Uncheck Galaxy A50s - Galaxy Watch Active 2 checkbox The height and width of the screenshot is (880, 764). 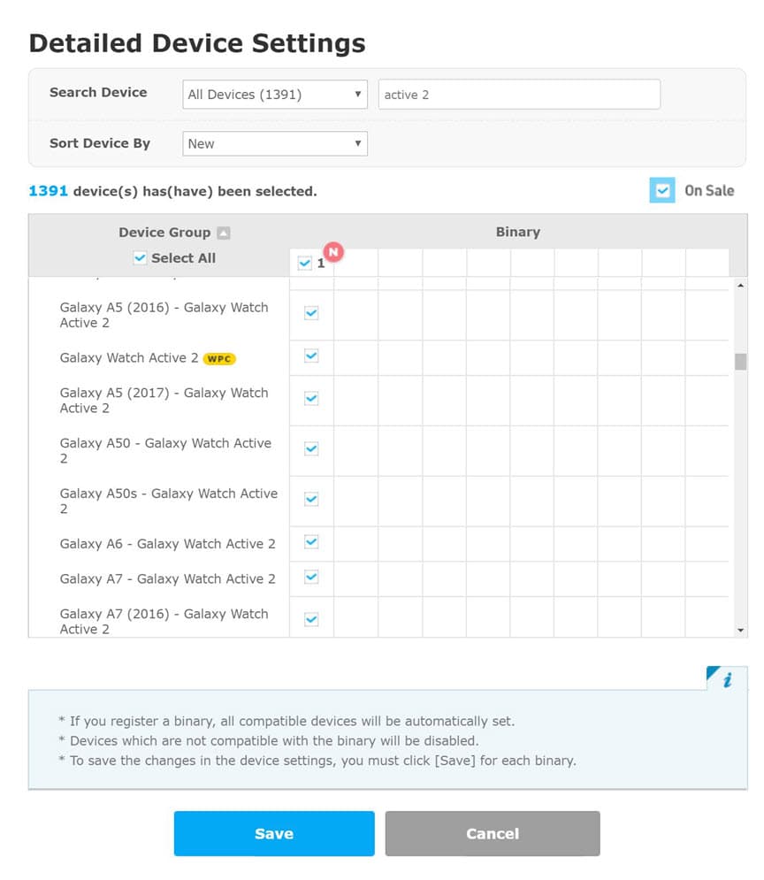tap(311, 499)
